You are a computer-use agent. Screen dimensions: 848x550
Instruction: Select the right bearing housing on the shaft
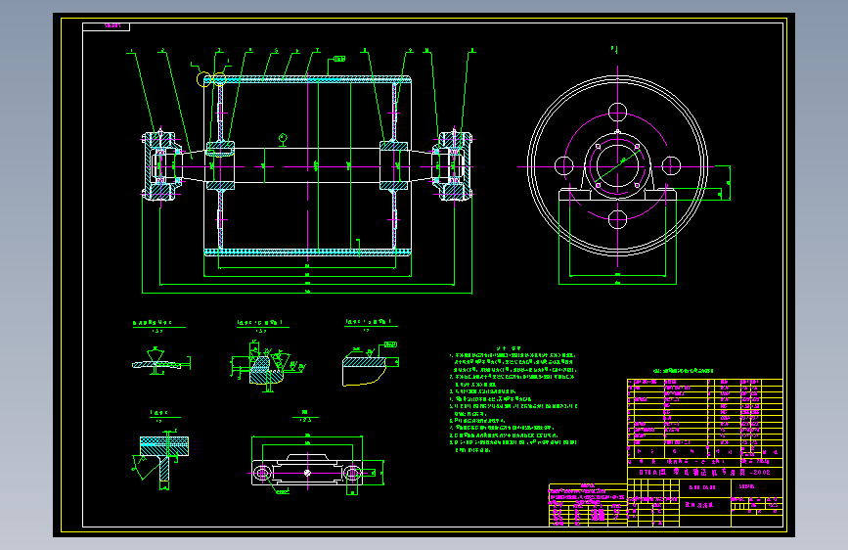click(453, 166)
